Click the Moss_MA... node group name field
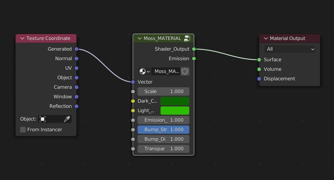This screenshot has height=180, width=334. point(166,71)
